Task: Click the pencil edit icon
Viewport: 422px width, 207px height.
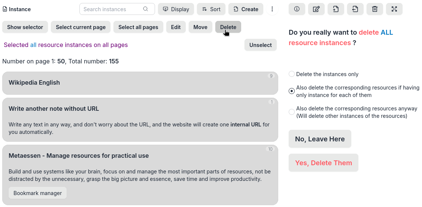Action: [x=316, y=9]
